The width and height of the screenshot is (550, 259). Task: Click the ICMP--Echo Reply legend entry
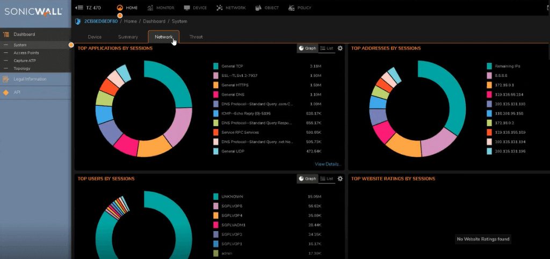click(246, 113)
